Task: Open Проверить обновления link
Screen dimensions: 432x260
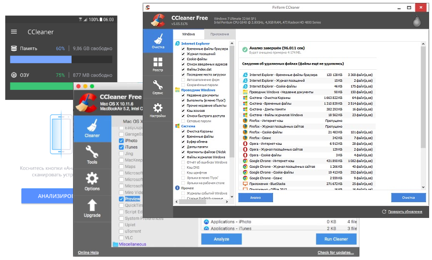Action: click(x=405, y=211)
